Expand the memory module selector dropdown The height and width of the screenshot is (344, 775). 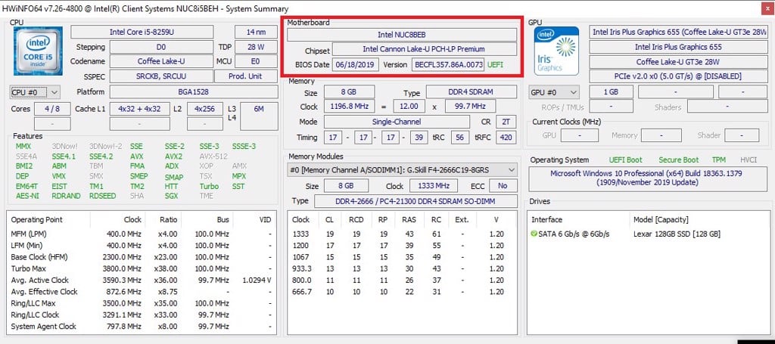[x=402, y=170]
